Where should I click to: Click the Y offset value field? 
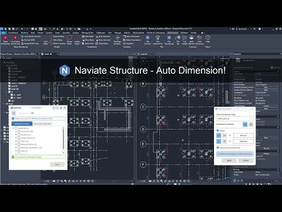click(243, 141)
